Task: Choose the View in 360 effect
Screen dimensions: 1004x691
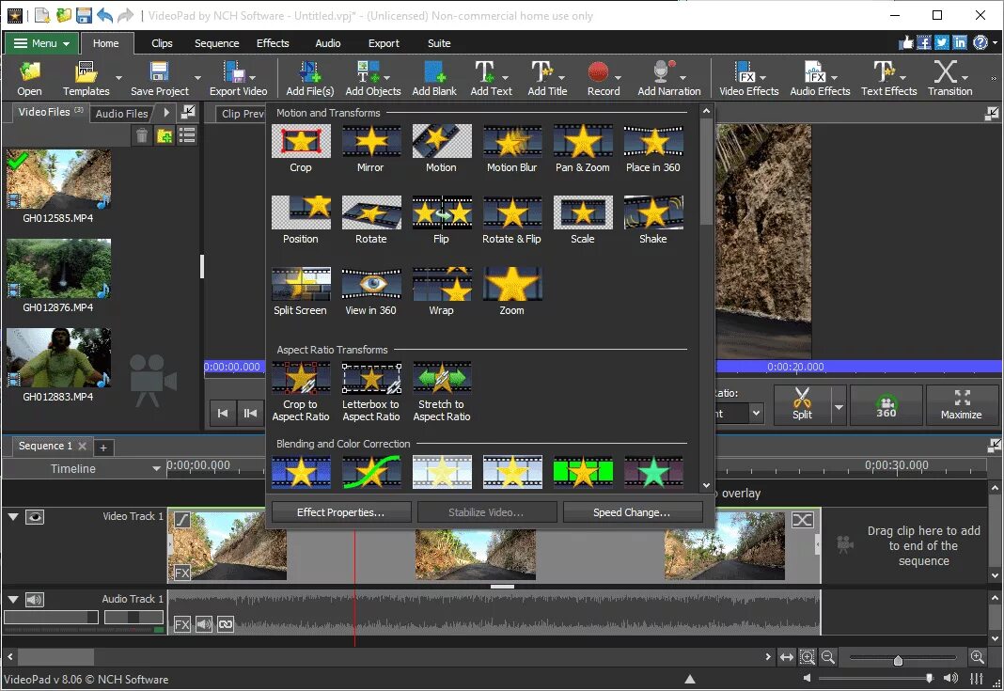Action: coord(370,292)
